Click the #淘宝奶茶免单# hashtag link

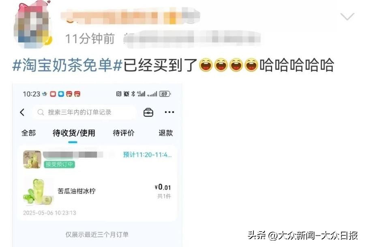coord(67,65)
